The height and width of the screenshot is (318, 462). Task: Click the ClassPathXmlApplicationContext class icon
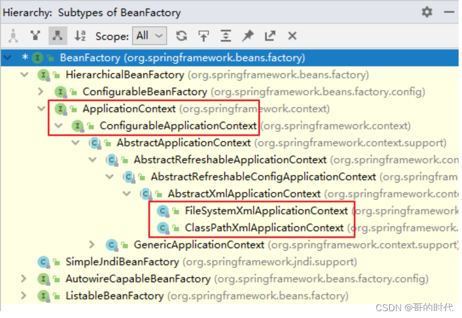[x=163, y=228]
